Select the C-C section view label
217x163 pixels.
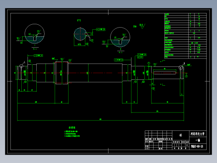(x=79, y=20)
